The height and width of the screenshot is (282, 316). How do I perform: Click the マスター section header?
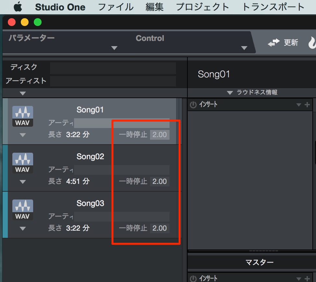click(x=259, y=262)
